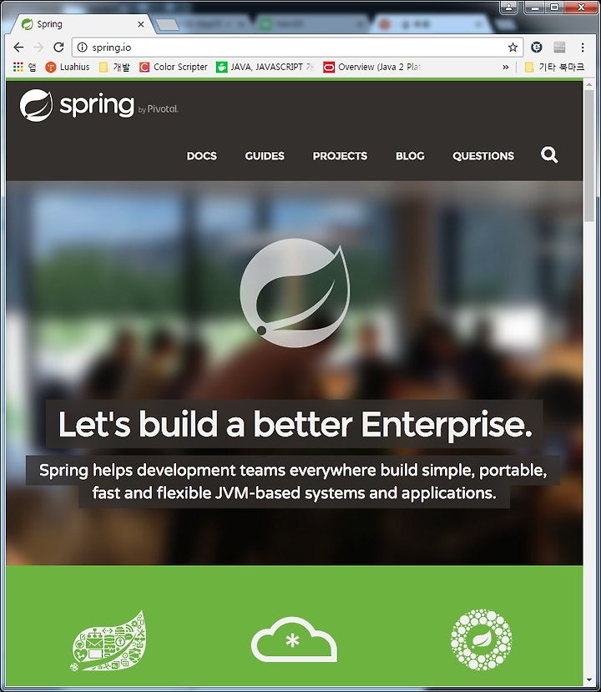Go back using the browser back arrow
This screenshot has height=692, width=601.
18,47
